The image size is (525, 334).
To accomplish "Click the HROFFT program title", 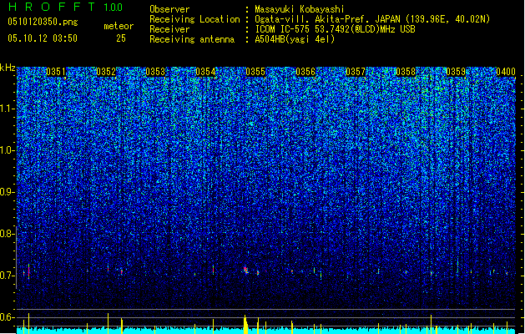I will (x=52, y=7).
